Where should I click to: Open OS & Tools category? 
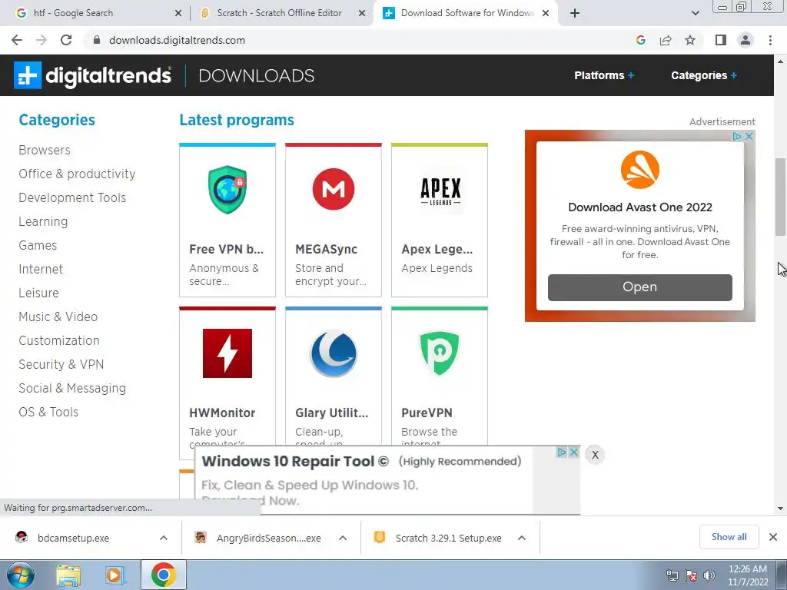[48, 412]
